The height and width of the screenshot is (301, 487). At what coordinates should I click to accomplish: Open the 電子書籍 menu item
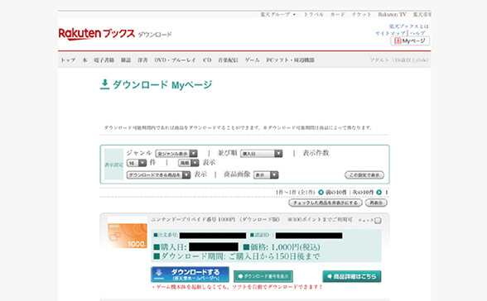click(104, 60)
